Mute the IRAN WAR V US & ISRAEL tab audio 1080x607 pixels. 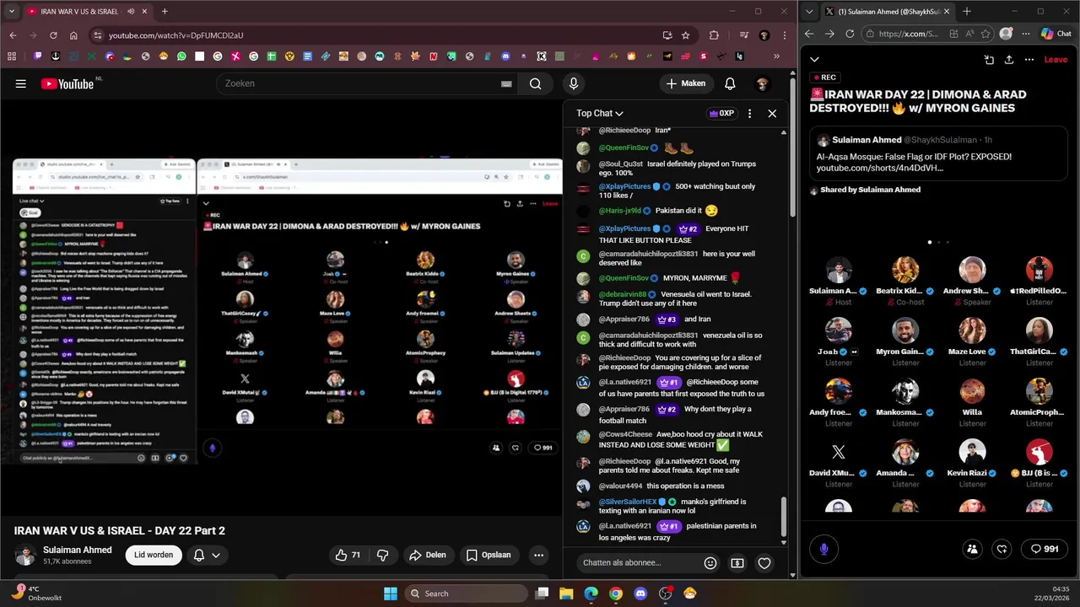point(131,12)
